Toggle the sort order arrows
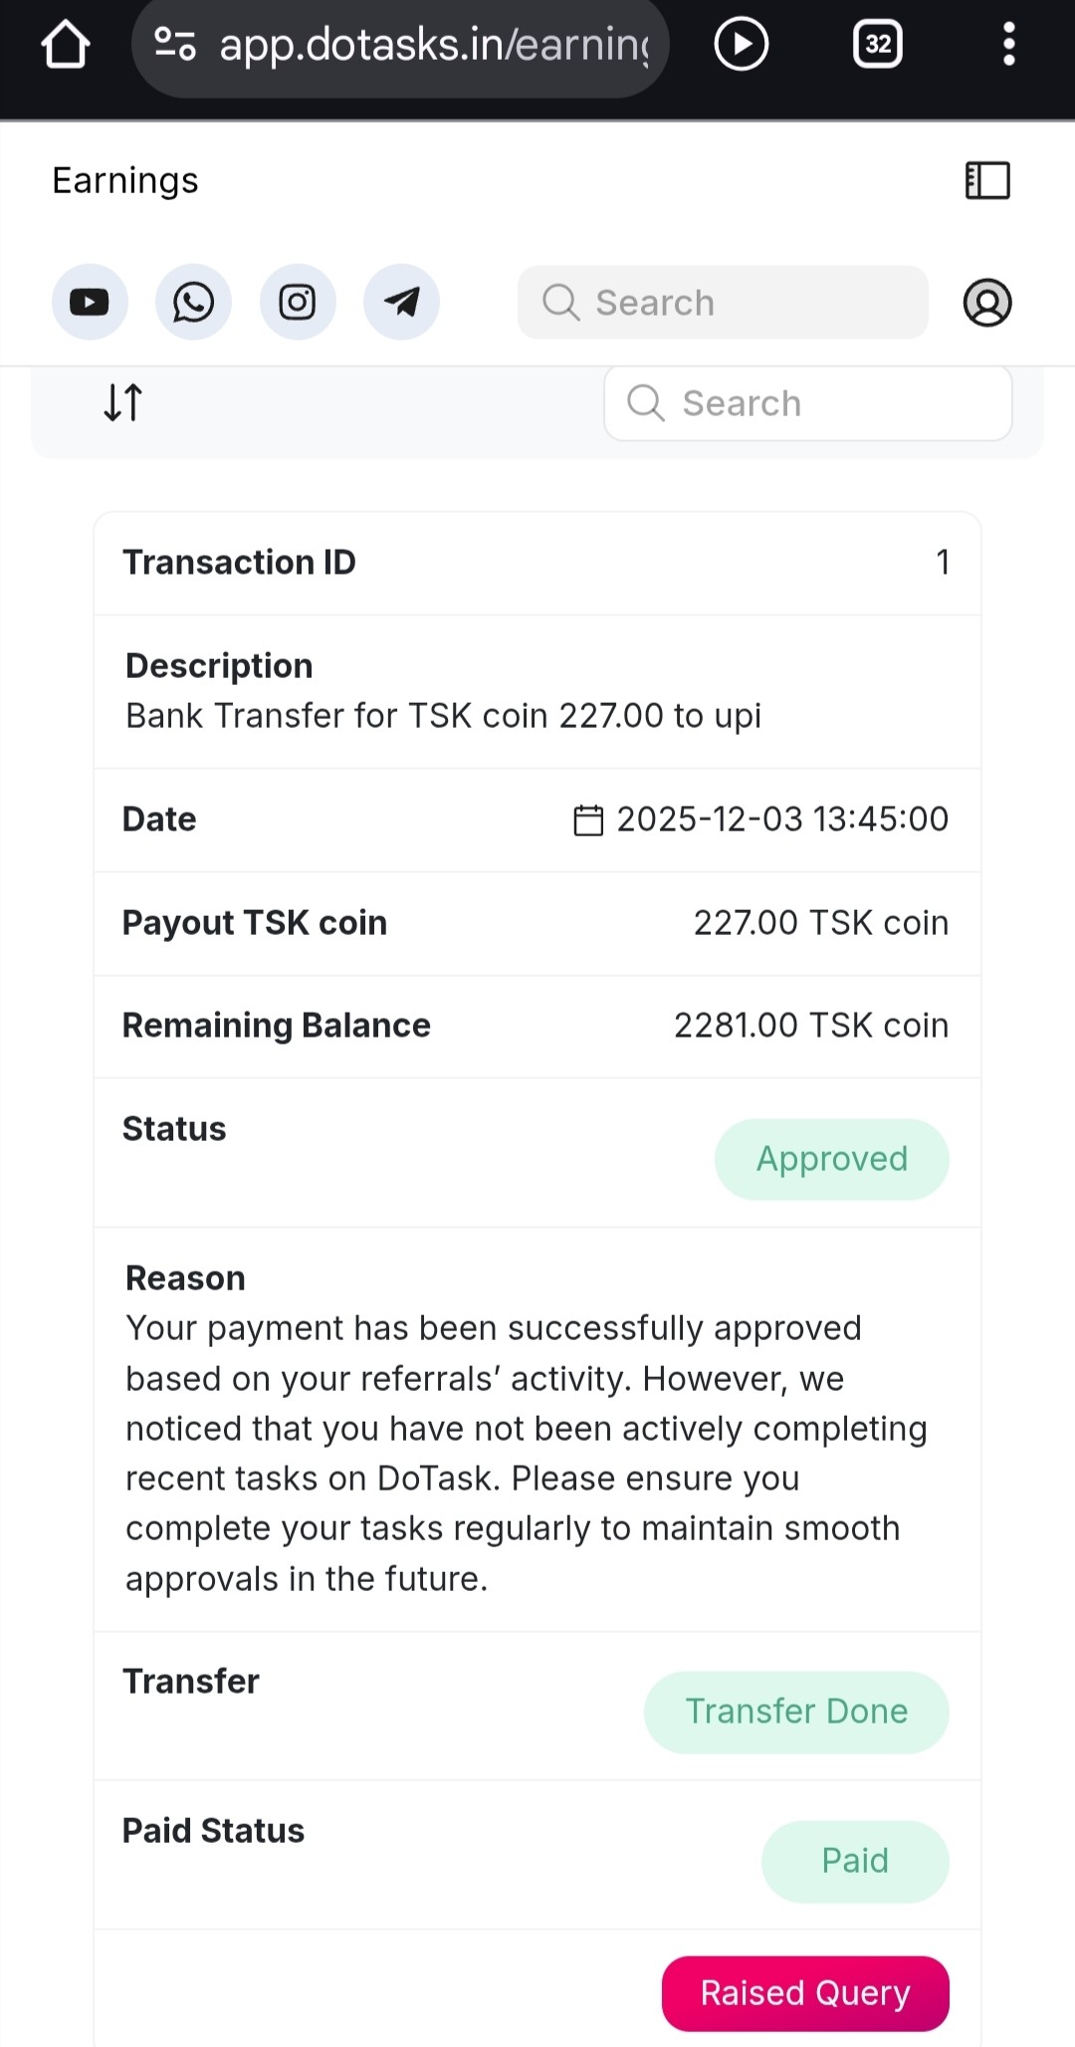The width and height of the screenshot is (1075, 2047). click(123, 402)
